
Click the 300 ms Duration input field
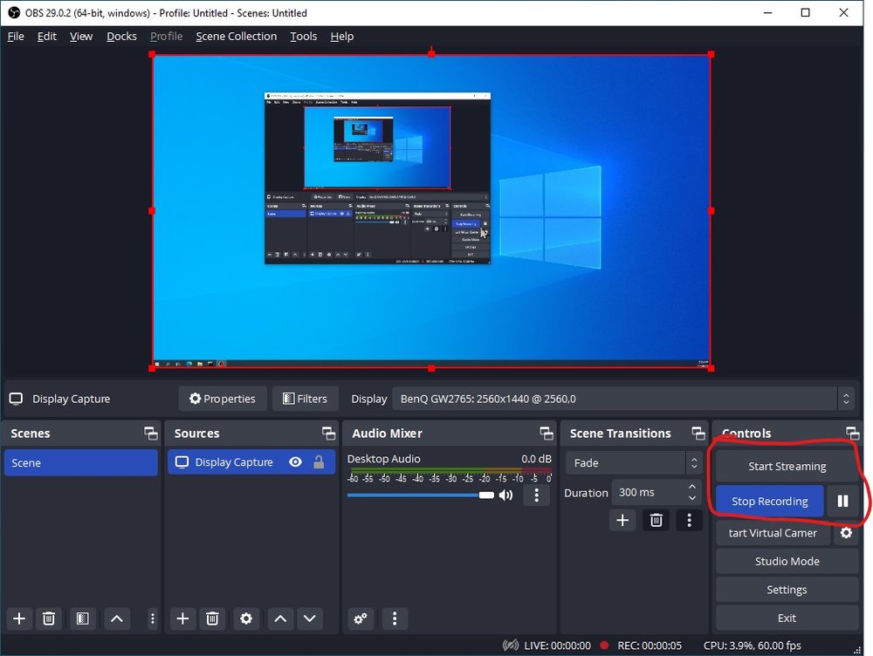[650, 492]
